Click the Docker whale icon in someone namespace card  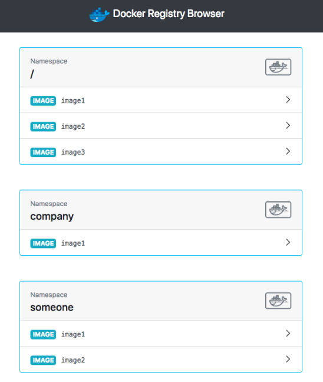[278, 301]
